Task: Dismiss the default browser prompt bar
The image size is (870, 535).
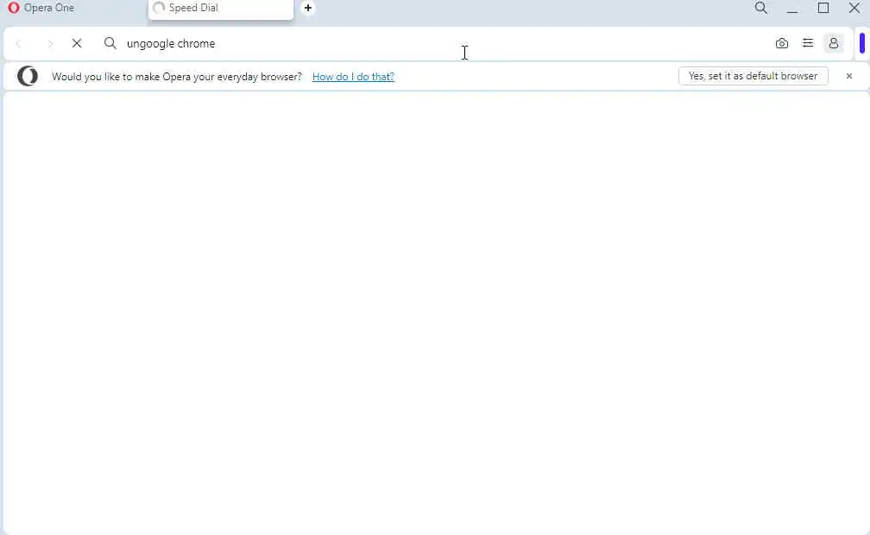Action: click(x=849, y=76)
